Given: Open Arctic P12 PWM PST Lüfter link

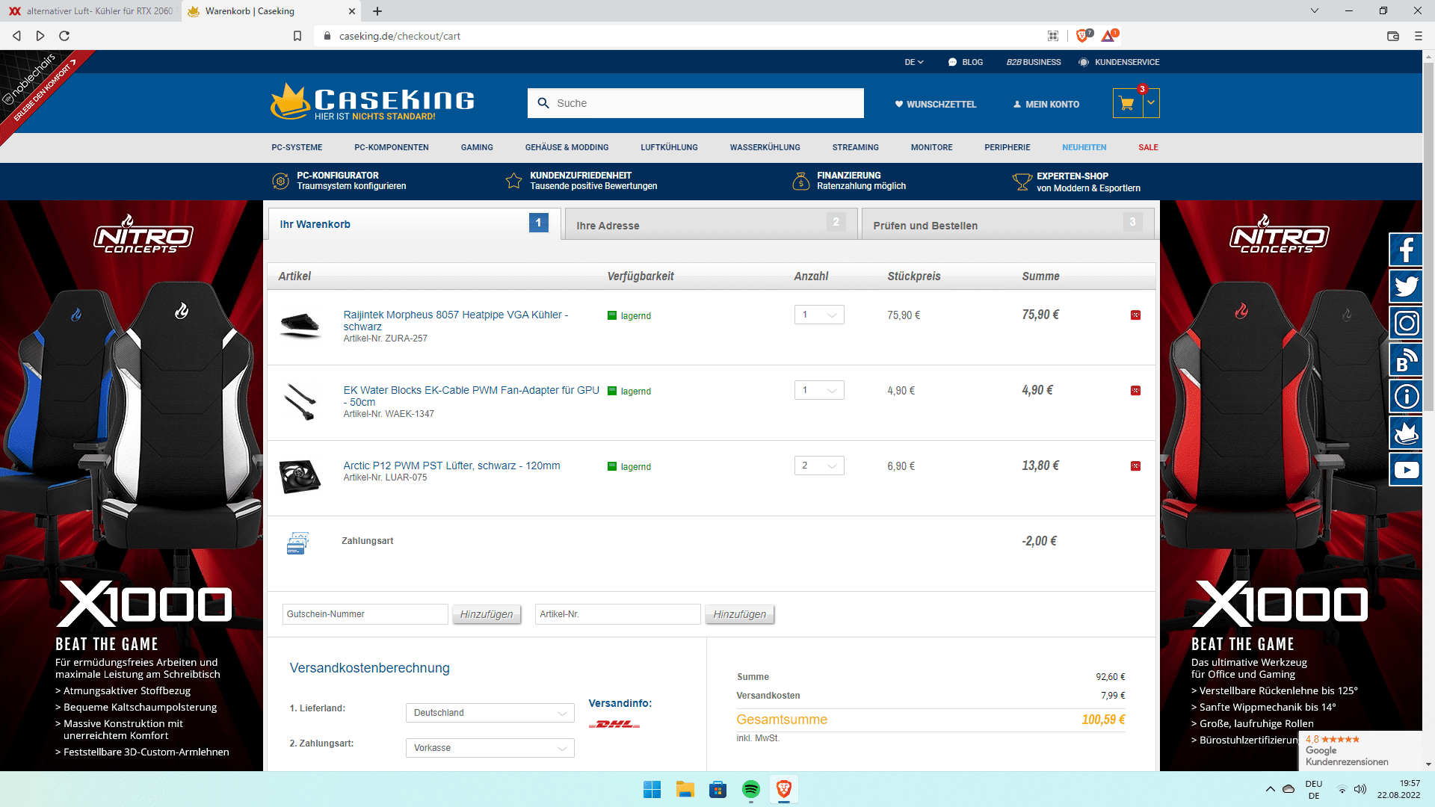Looking at the screenshot, I should pos(451,466).
